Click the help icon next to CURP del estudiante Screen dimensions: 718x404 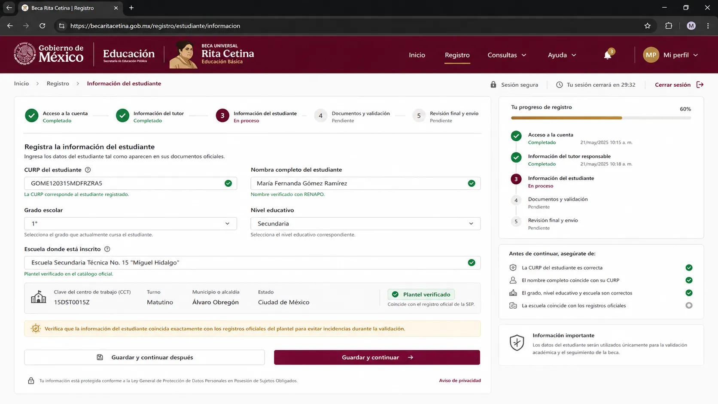click(88, 170)
